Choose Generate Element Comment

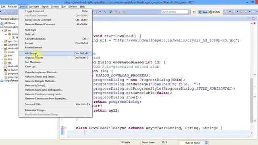pyautogui.click(x=56, y=24)
